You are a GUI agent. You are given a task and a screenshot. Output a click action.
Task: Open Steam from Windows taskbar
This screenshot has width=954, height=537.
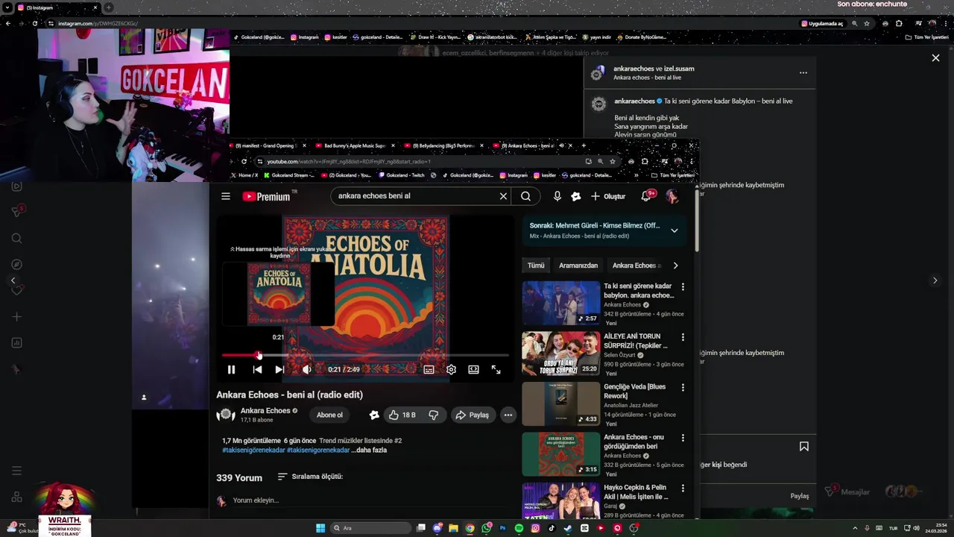coord(568,528)
